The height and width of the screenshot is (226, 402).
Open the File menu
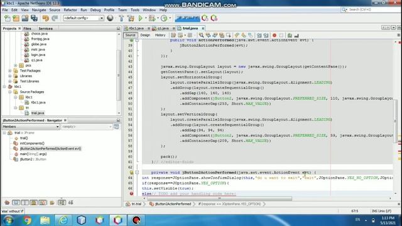(x=5, y=10)
